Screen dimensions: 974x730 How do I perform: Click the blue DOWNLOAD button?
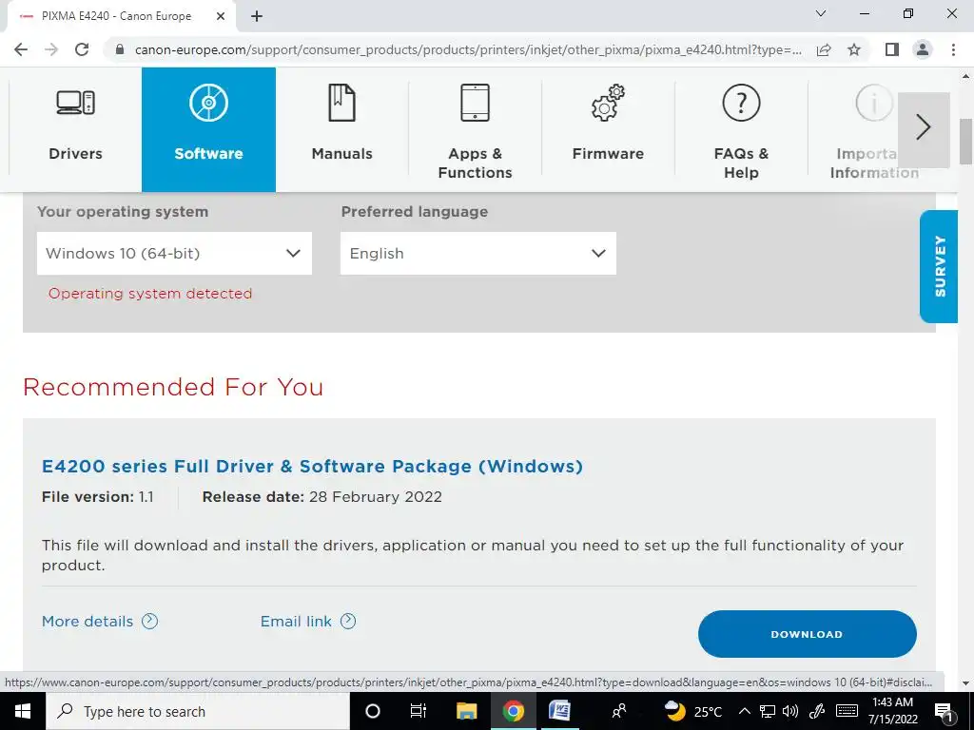point(807,634)
